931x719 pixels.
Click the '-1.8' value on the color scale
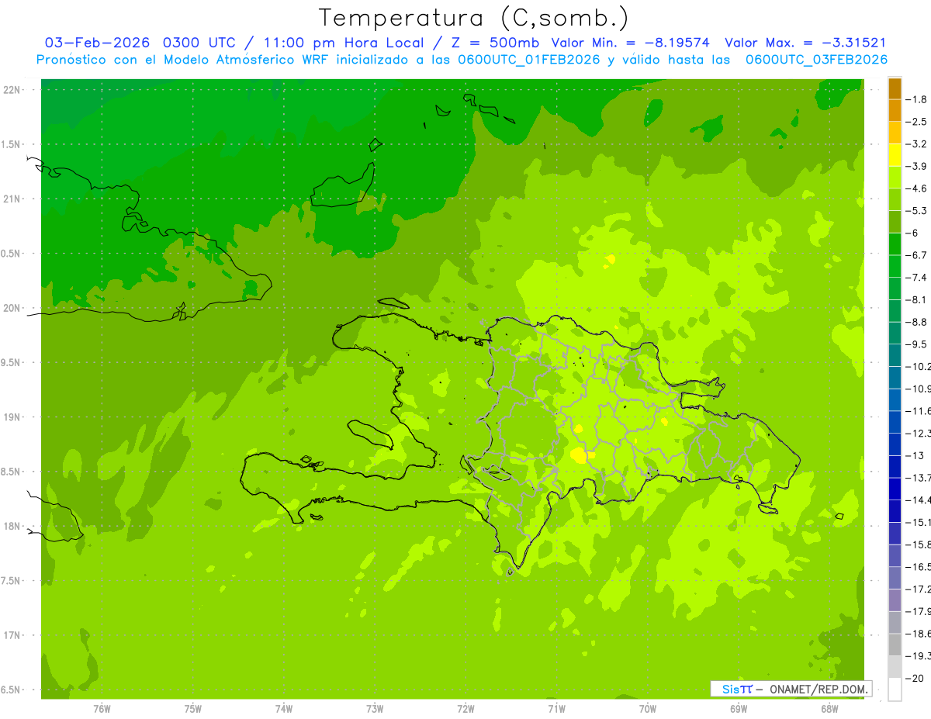click(917, 99)
